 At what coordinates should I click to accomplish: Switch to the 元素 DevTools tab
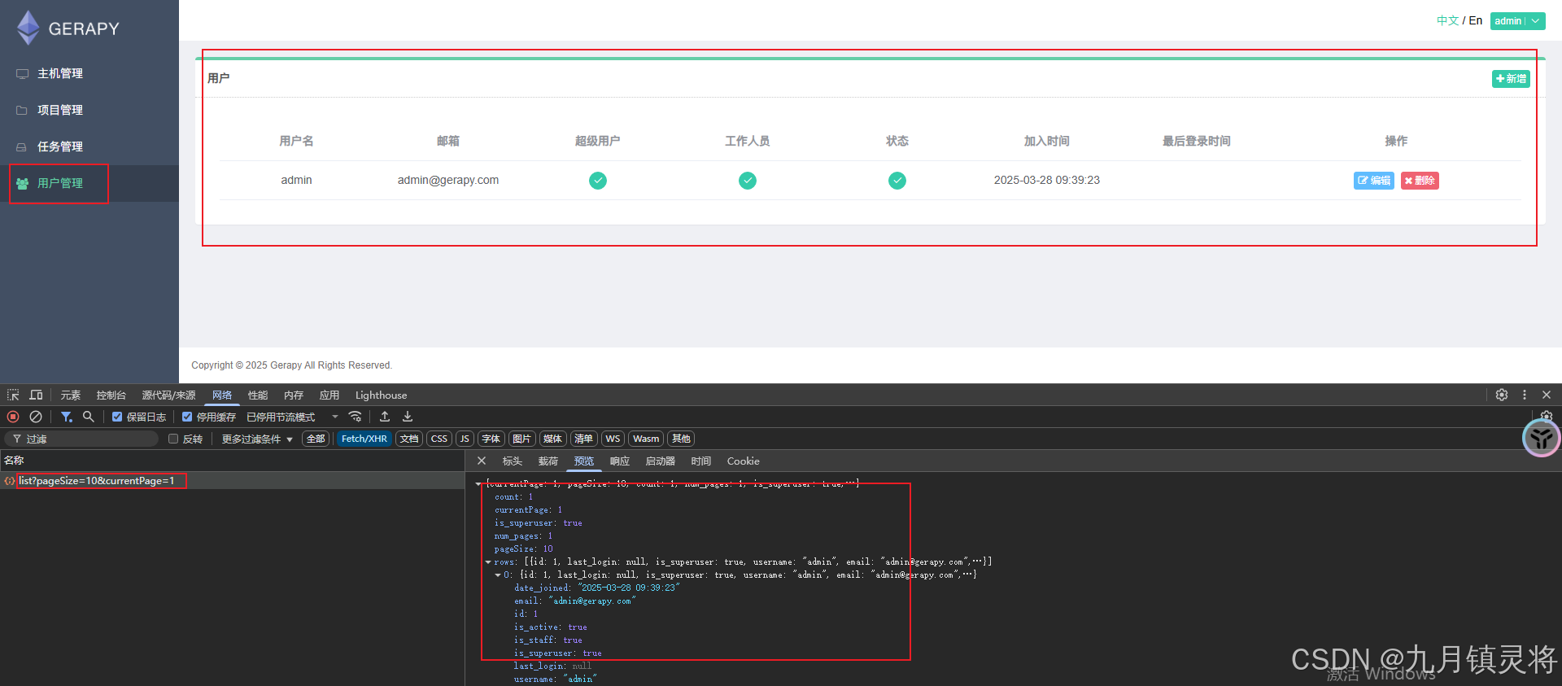(71, 395)
